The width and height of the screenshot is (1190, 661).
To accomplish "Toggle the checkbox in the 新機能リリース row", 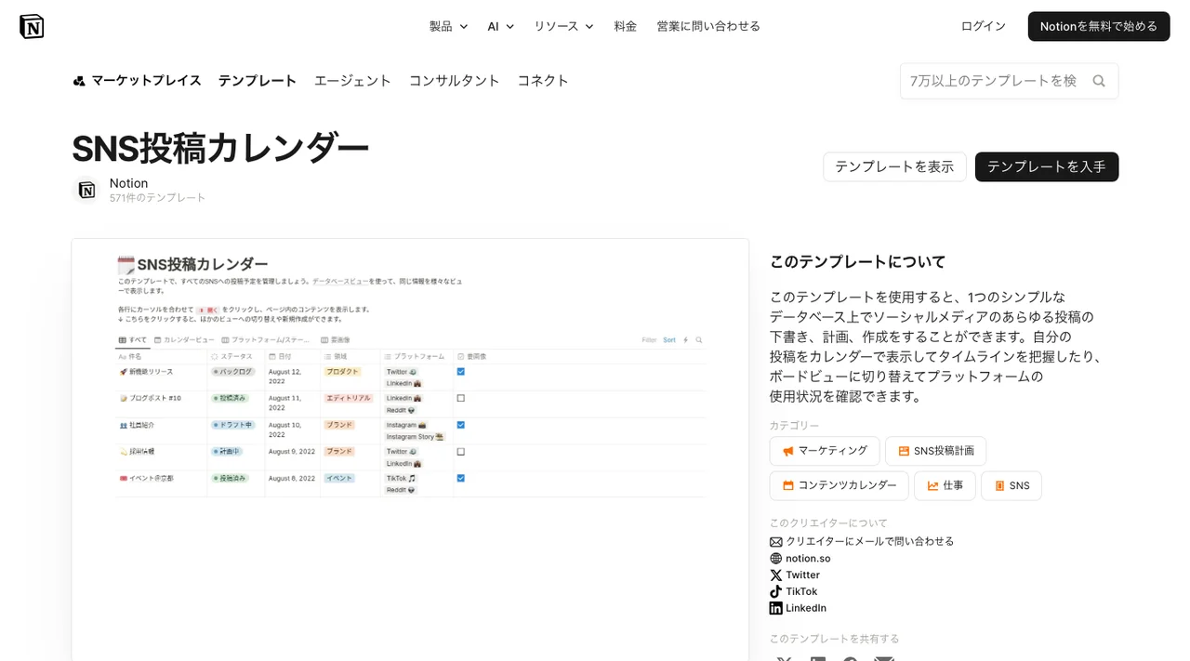I will (460, 372).
